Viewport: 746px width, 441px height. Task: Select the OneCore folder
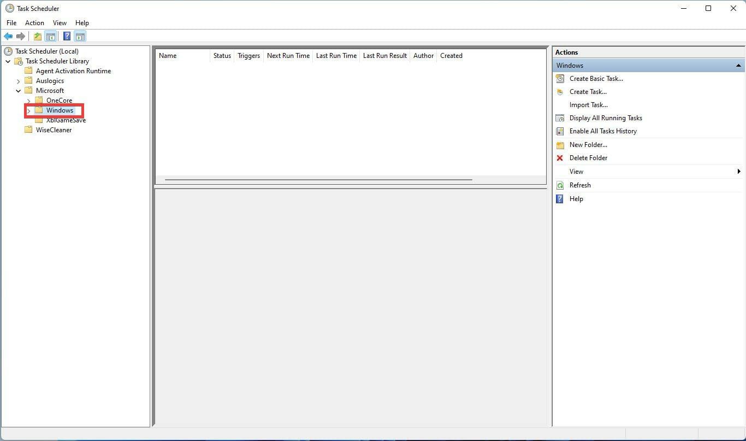[59, 101]
